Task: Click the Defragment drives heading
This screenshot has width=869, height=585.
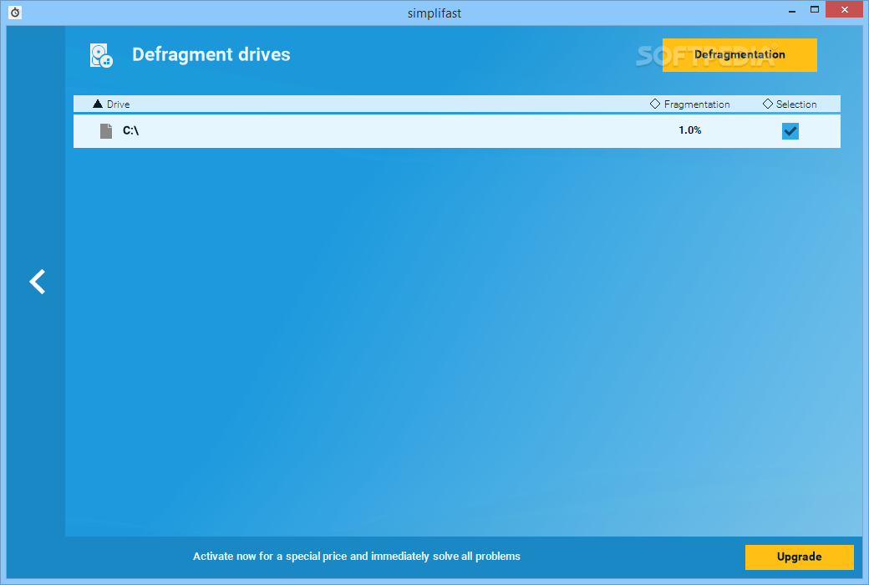Action: (211, 54)
